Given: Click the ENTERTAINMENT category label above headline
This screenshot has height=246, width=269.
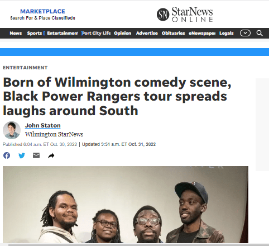Looking at the screenshot, I should [x=25, y=68].
